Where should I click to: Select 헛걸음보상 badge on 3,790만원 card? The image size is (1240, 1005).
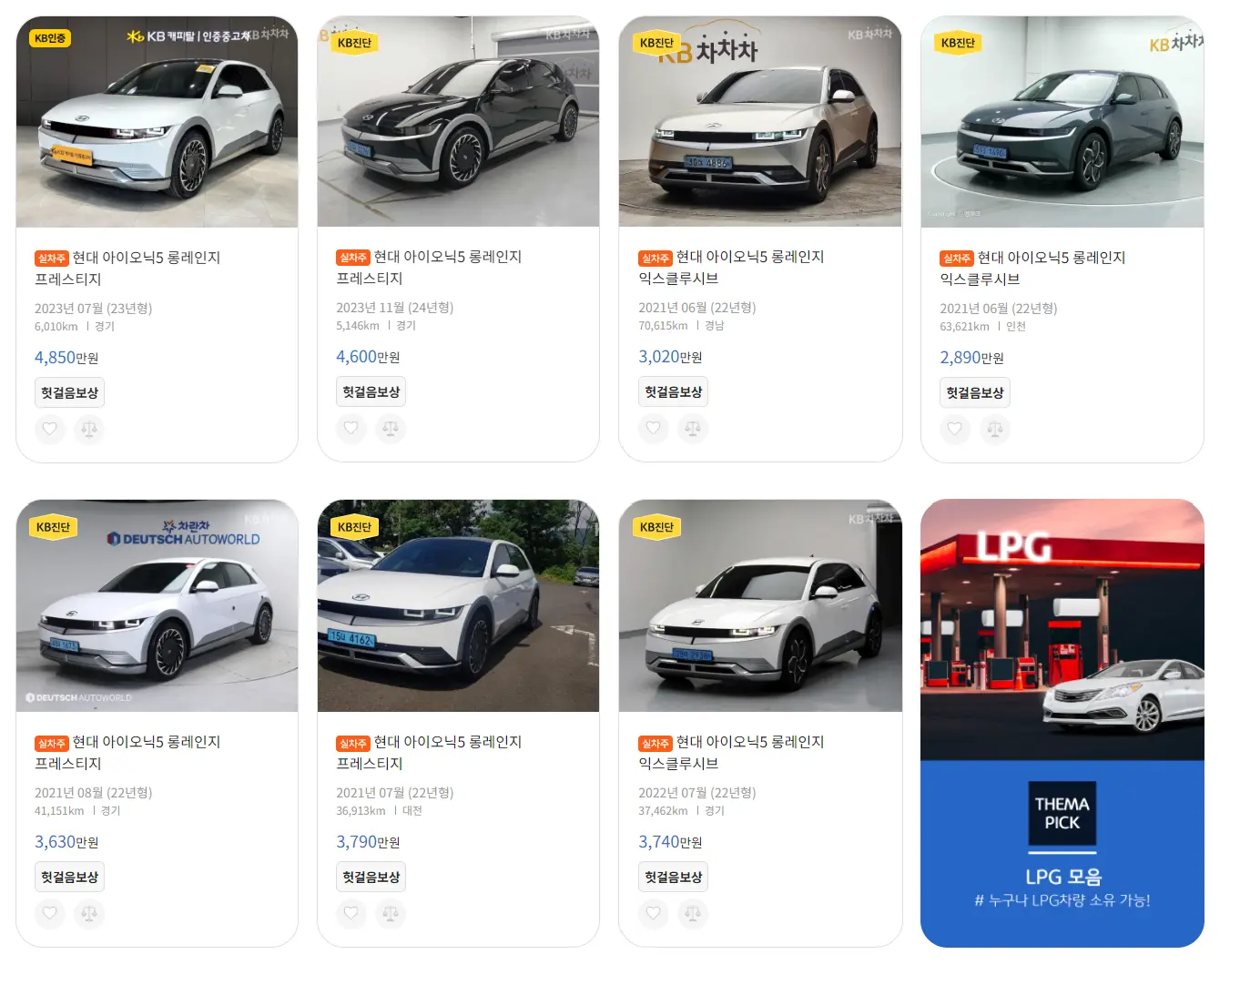click(x=371, y=877)
